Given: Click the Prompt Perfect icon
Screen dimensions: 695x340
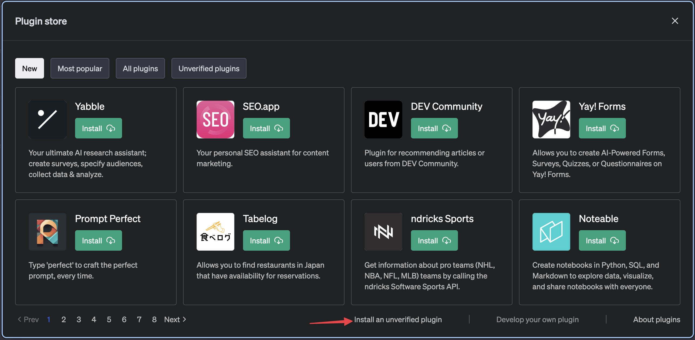Looking at the screenshot, I should click(x=47, y=232).
